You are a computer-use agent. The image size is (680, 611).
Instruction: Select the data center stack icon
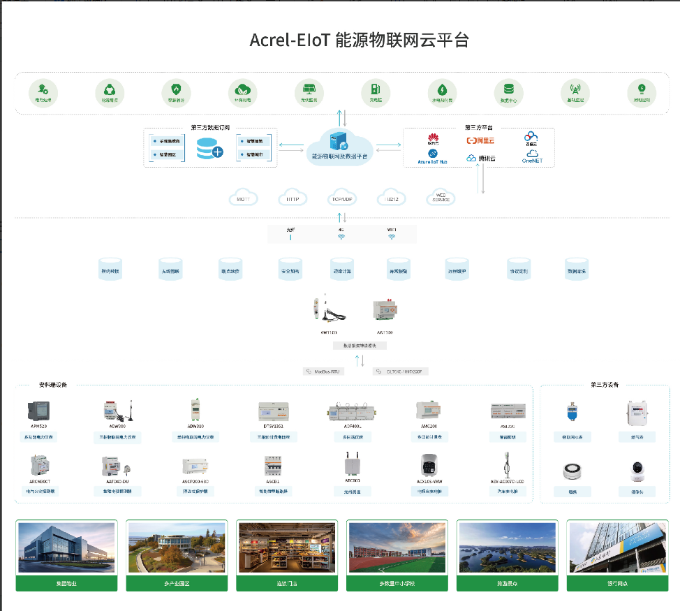click(508, 90)
